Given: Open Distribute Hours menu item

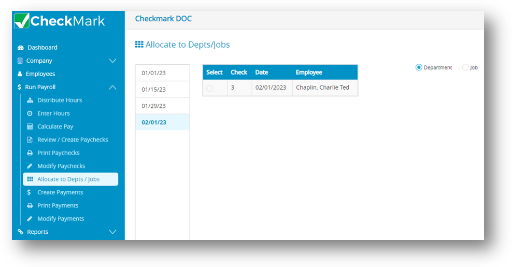Looking at the screenshot, I should pyautogui.click(x=60, y=101).
